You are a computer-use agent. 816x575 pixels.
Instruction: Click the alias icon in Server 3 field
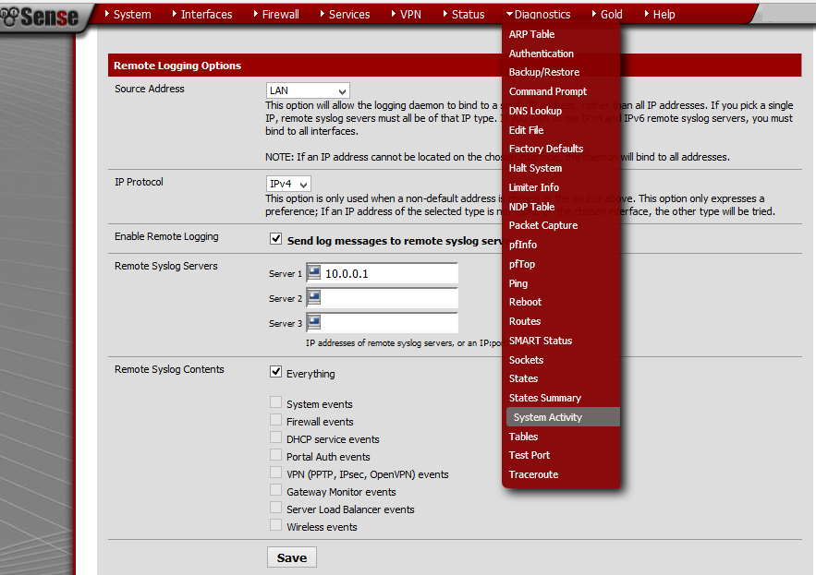[314, 322]
